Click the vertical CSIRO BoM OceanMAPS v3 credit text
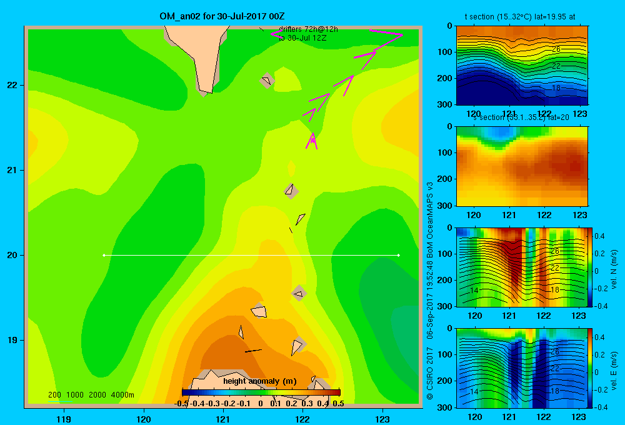 pos(430,291)
